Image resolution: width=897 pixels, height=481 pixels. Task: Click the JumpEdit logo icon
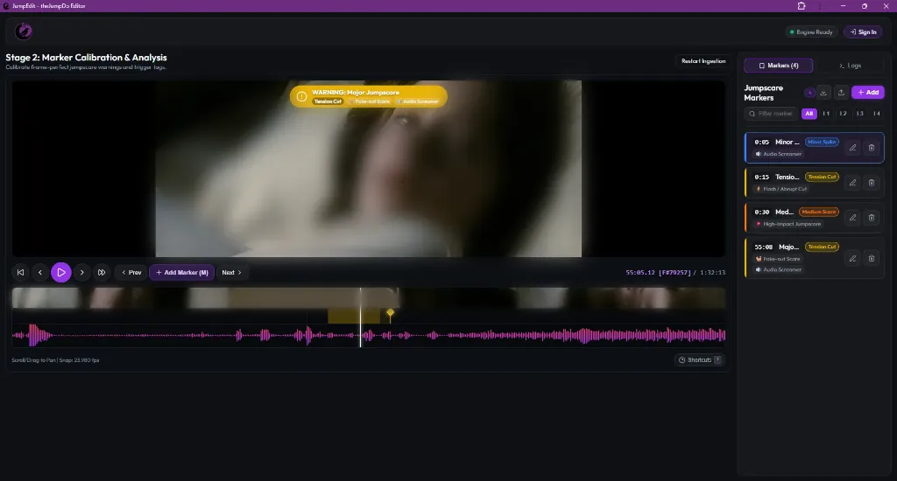coord(24,31)
